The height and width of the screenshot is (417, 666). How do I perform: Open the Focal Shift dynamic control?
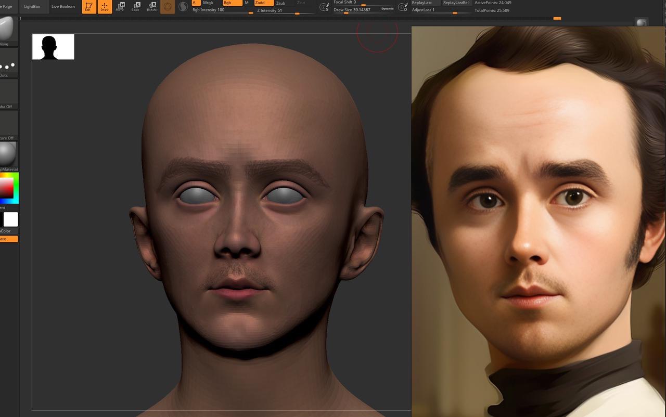[x=324, y=7]
